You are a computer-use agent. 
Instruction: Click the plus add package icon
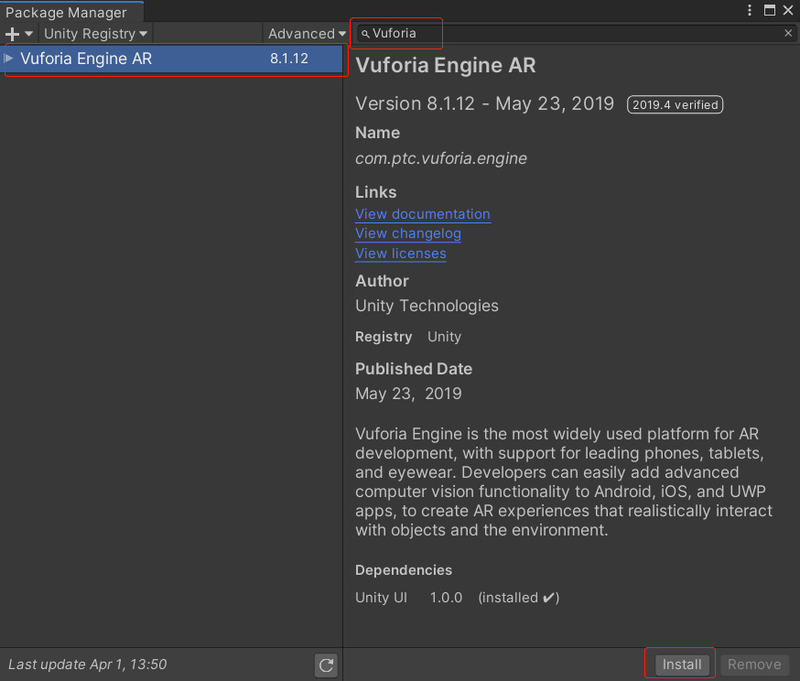pyautogui.click(x=13, y=34)
